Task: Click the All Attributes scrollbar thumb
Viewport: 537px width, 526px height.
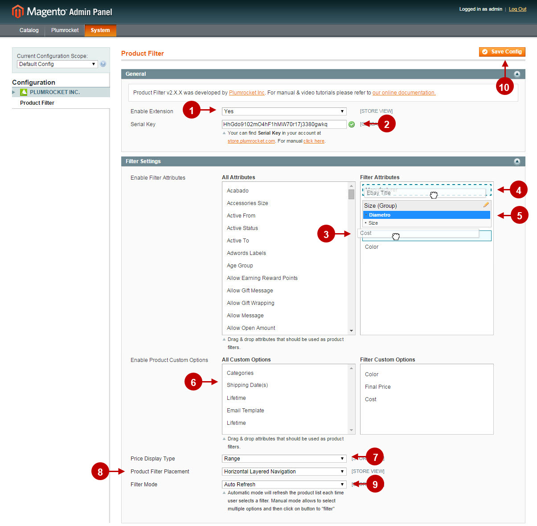Action: pyautogui.click(x=351, y=194)
